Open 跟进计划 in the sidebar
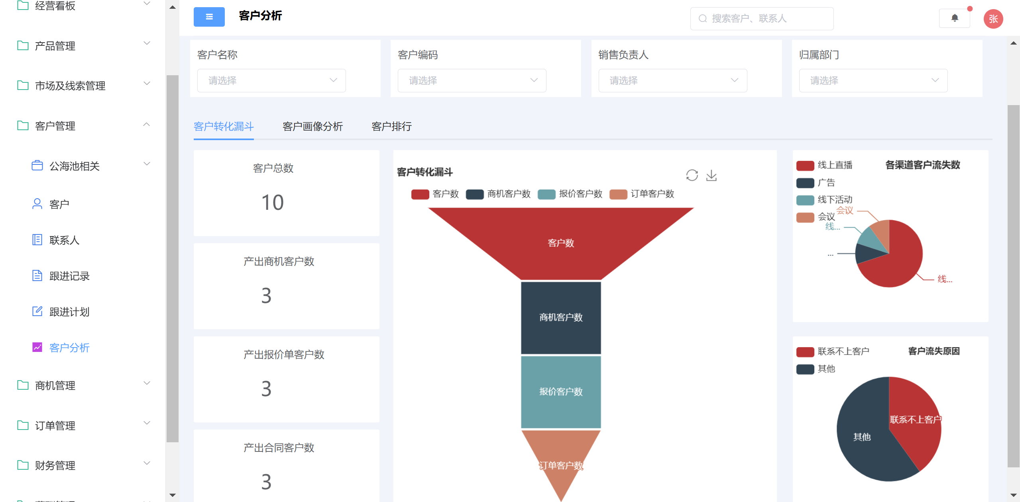The height and width of the screenshot is (502, 1020). [x=69, y=312]
